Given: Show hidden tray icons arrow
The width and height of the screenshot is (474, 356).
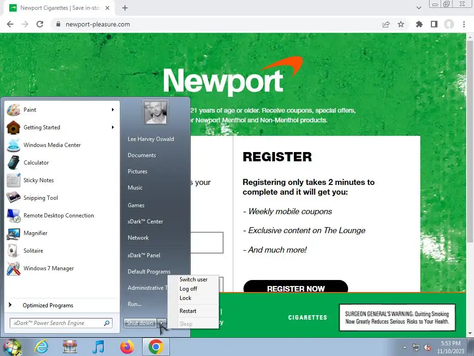Looking at the screenshot, I should [x=405, y=347].
